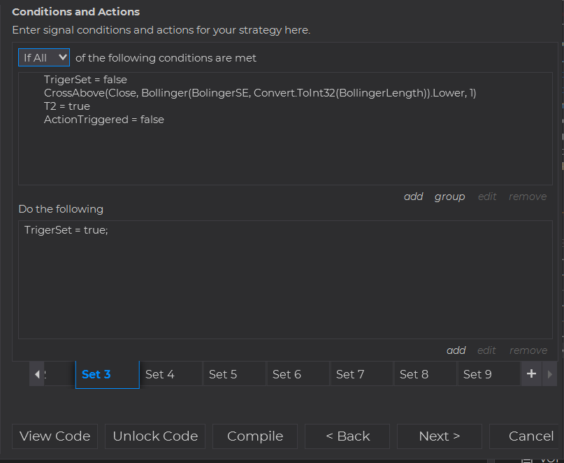The image size is (564, 463).
Task: Proceed with the 'Next >' button
Action: (x=439, y=436)
